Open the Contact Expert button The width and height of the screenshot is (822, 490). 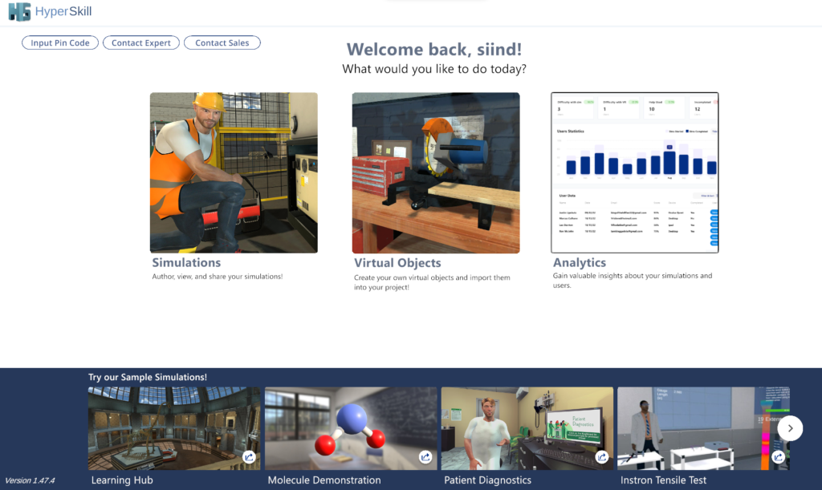click(x=141, y=43)
